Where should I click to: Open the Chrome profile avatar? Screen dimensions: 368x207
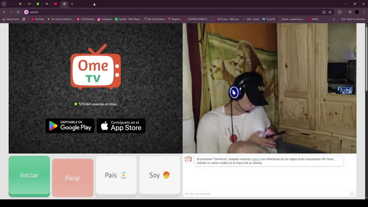[x=357, y=12]
